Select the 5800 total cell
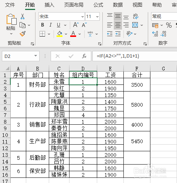Viewport: 177px width, 183px height. tap(137, 105)
